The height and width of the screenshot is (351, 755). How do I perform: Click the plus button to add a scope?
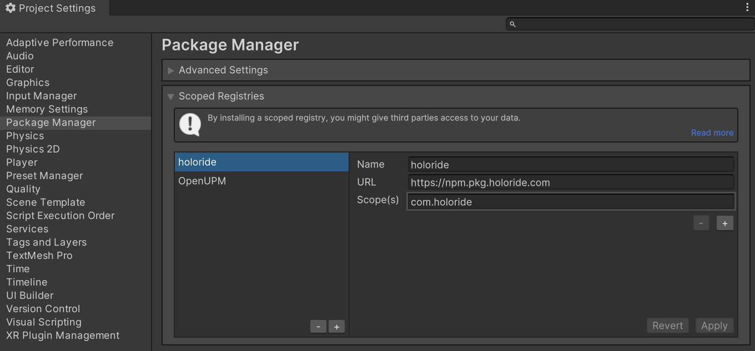724,223
